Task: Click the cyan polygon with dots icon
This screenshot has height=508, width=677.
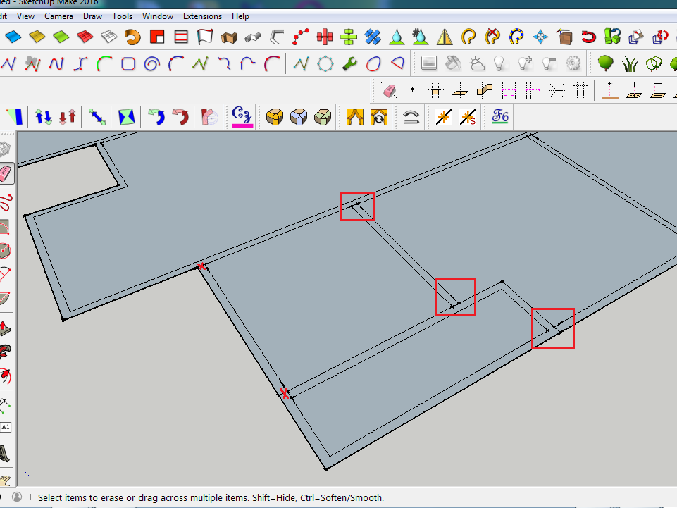Action: pos(325,64)
